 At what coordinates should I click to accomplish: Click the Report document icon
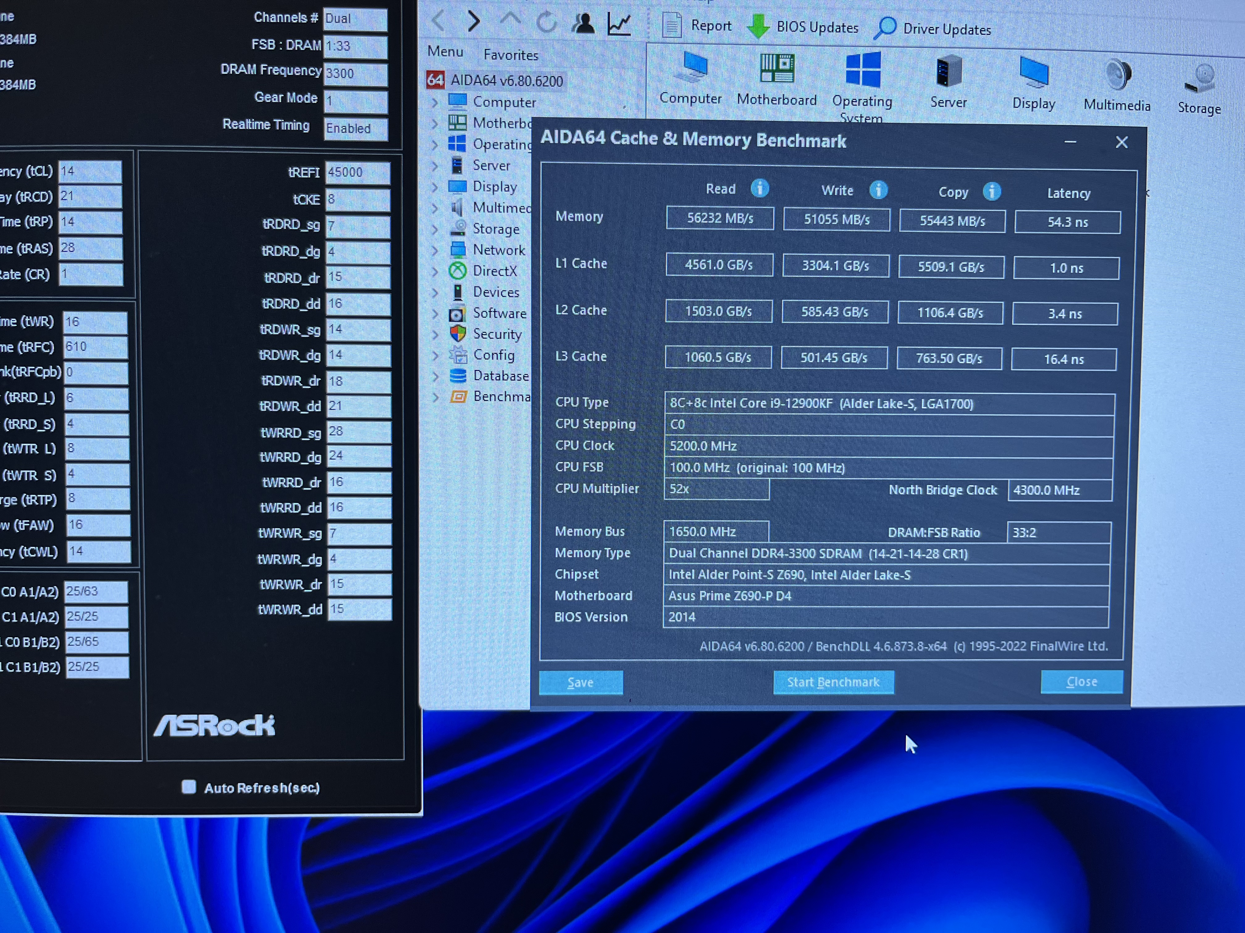672,25
